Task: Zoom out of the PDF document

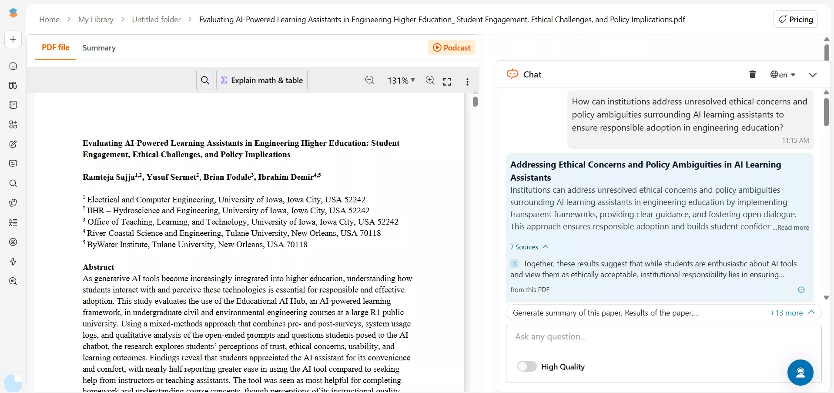Action: (369, 81)
